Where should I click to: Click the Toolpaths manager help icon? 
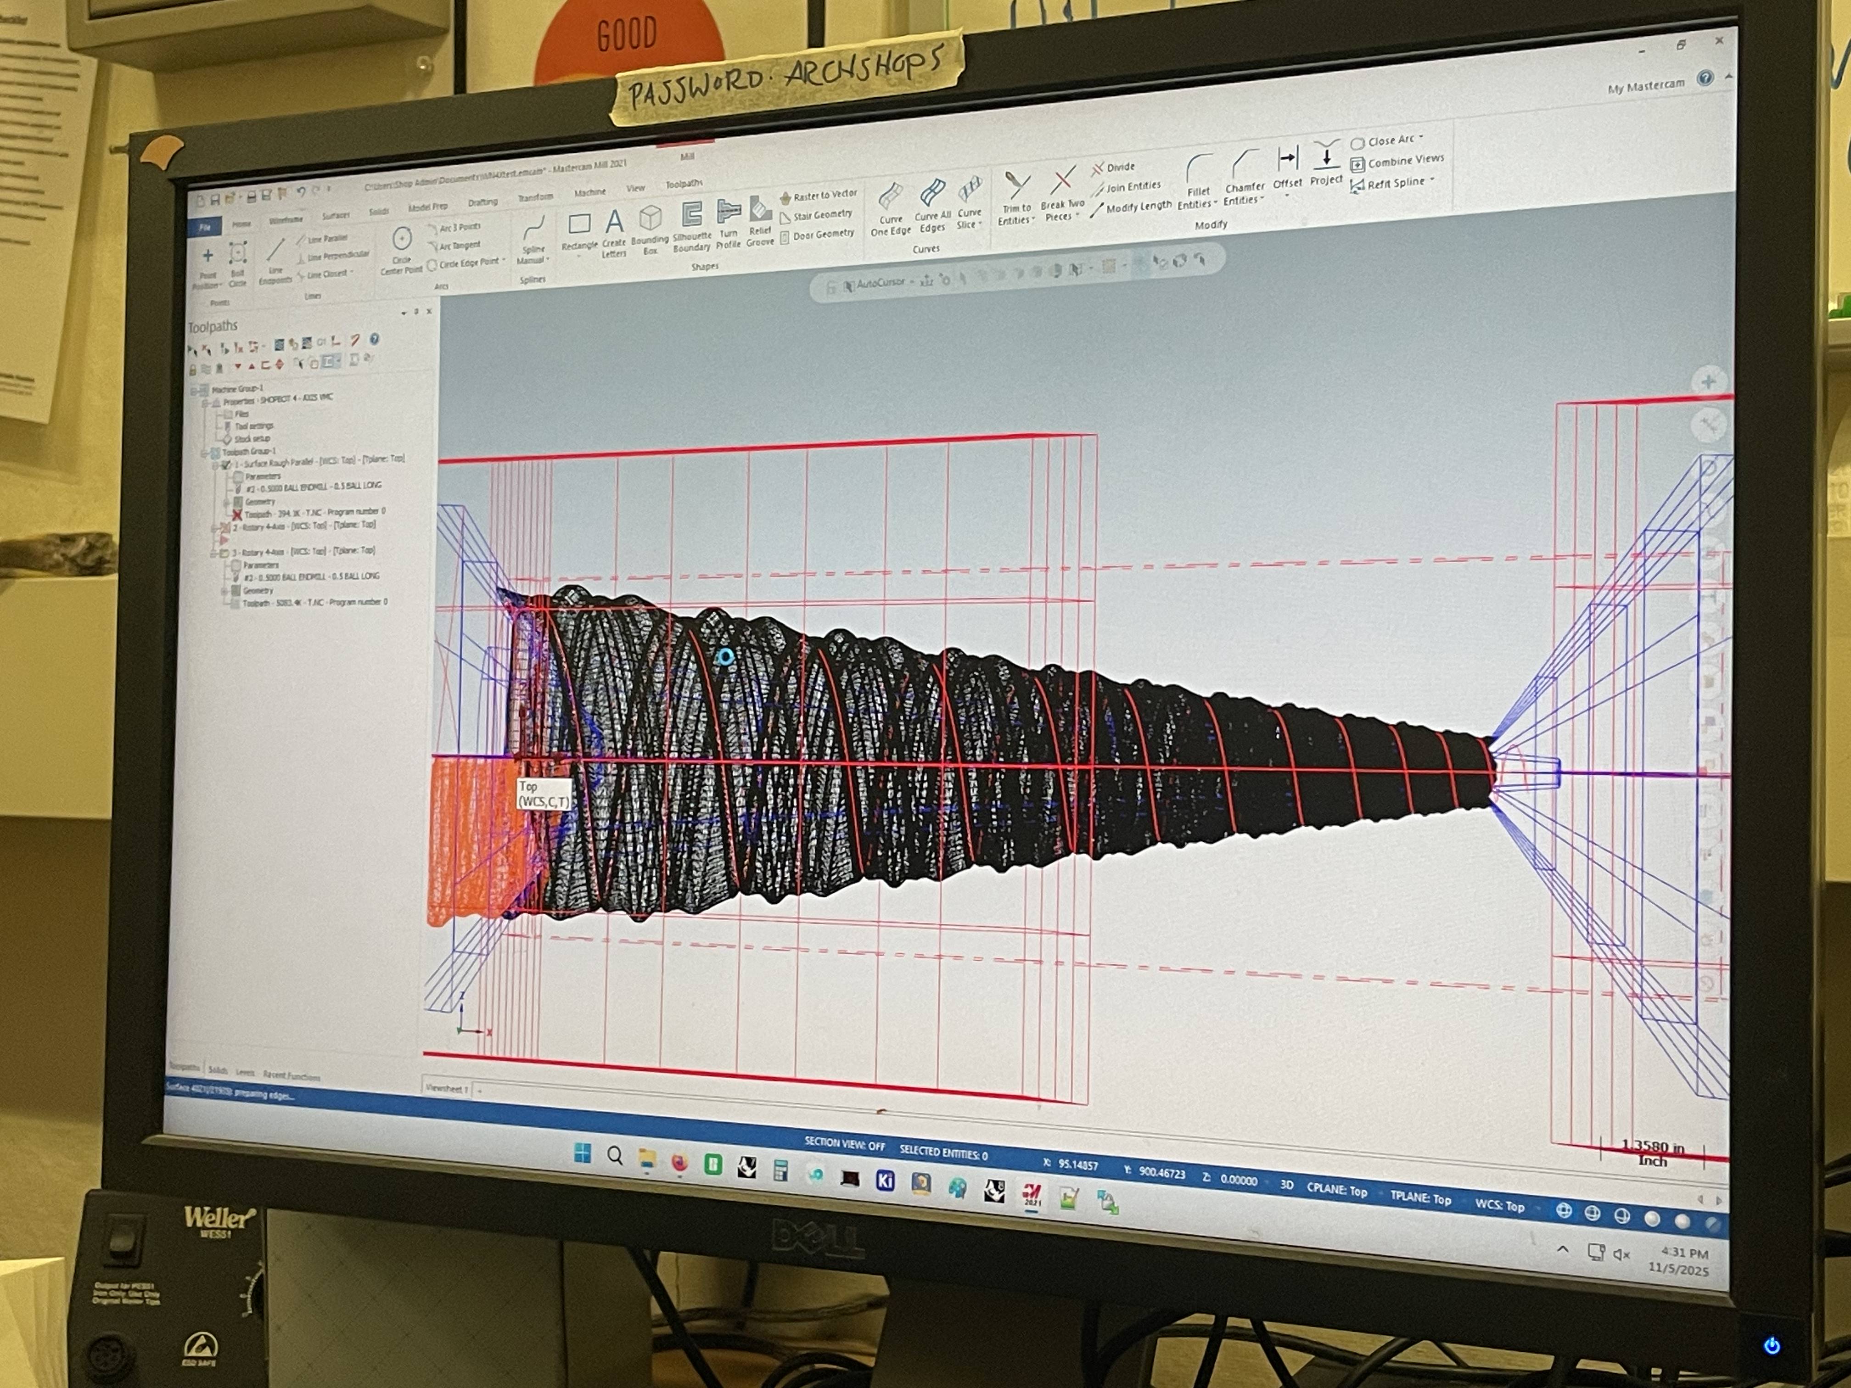[x=375, y=339]
